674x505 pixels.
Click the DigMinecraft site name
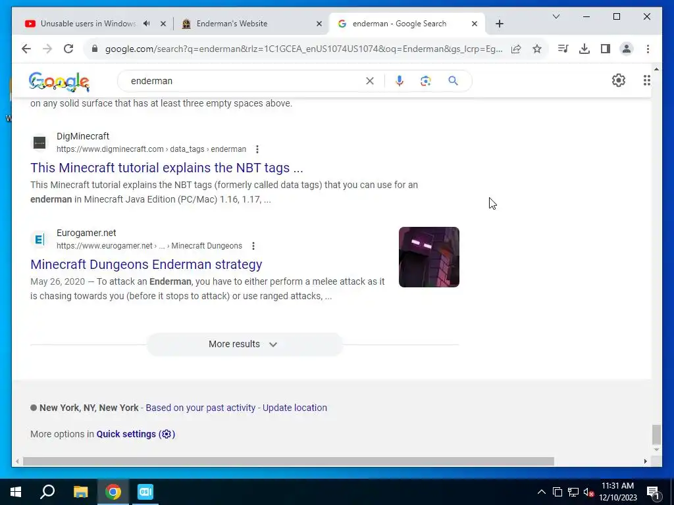pos(83,136)
